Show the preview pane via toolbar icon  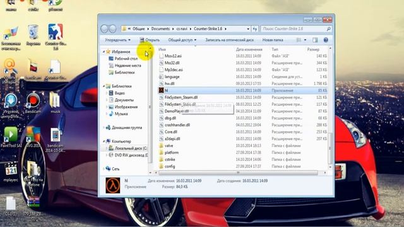[x=315, y=40]
